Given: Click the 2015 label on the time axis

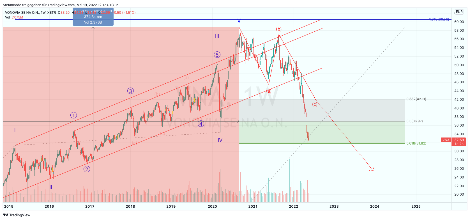Looking at the screenshot, I should pos(9,206).
